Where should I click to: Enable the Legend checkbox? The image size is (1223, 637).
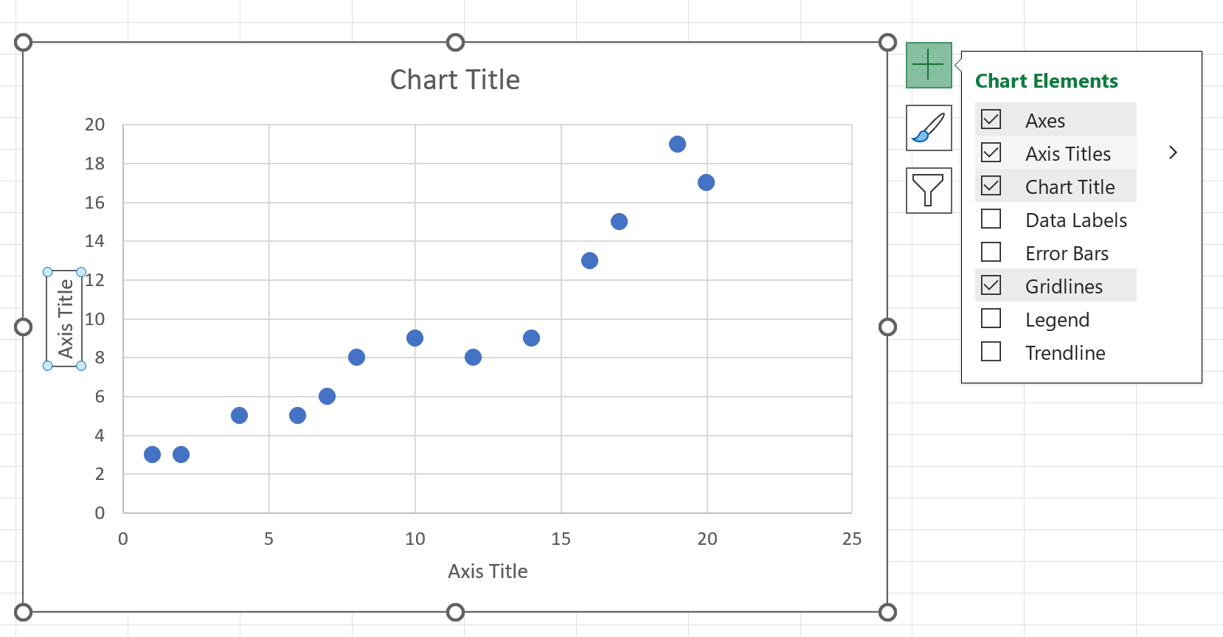coord(991,318)
